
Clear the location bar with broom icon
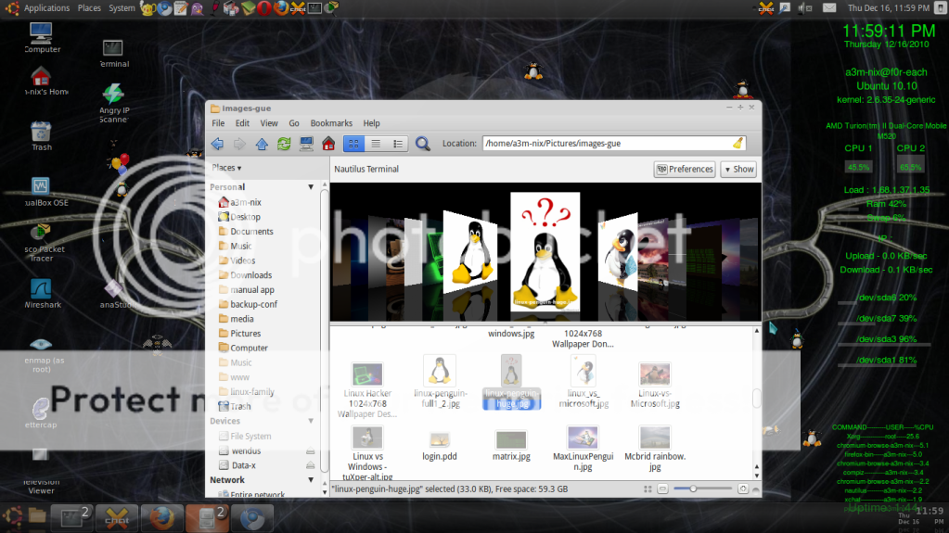pyautogui.click(x=737, y=144)
